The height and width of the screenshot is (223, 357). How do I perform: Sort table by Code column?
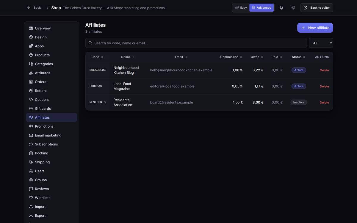[97, 57]
